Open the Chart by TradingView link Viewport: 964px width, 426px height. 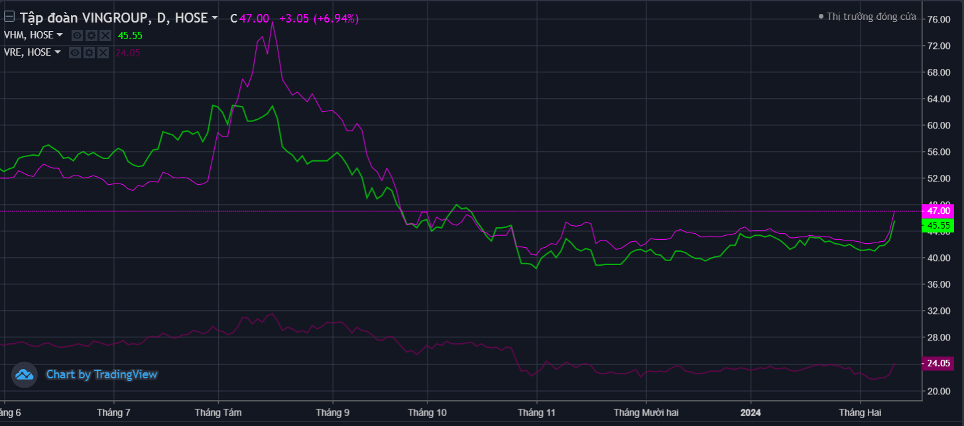click(x=101, y=375)
